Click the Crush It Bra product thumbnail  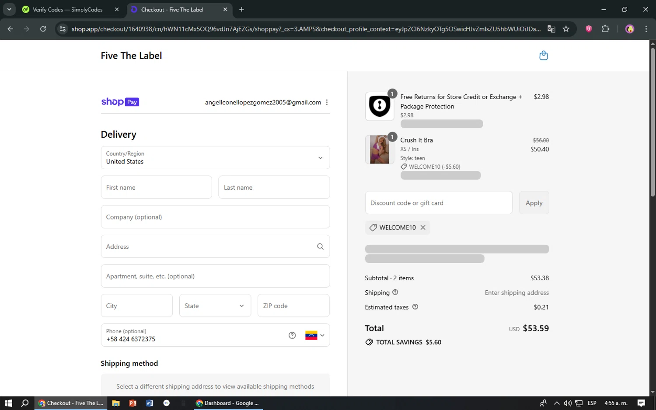click(x=379, y=149)
